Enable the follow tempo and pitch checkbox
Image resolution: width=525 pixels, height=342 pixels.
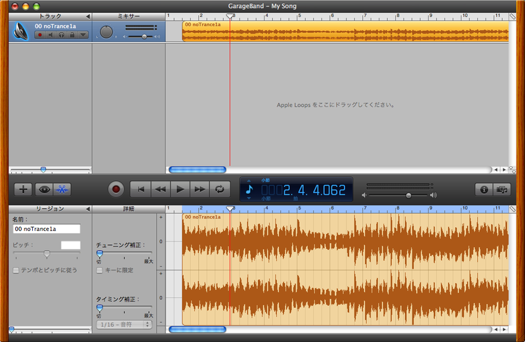point(16,270)
